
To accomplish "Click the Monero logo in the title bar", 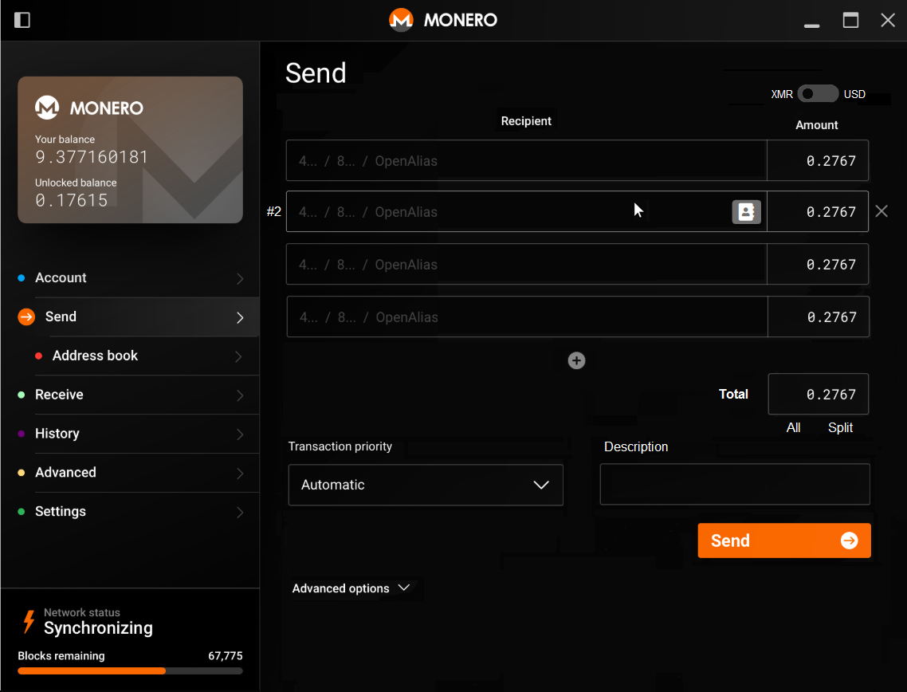I will coord(401,20).
